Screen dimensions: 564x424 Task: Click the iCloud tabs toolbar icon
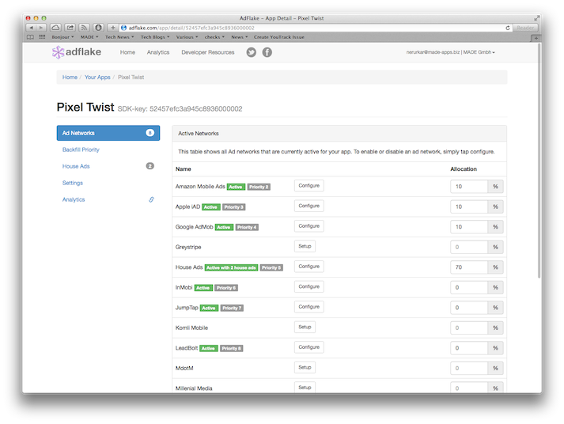[55, 28]
